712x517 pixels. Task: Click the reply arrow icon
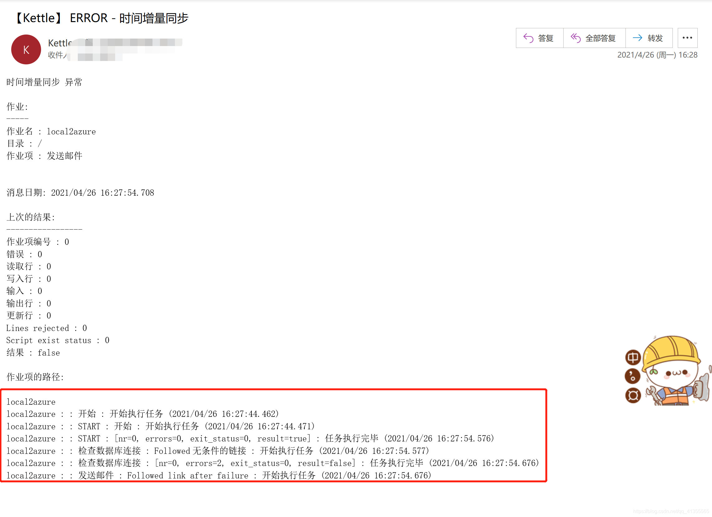click(x=528, y=38)
